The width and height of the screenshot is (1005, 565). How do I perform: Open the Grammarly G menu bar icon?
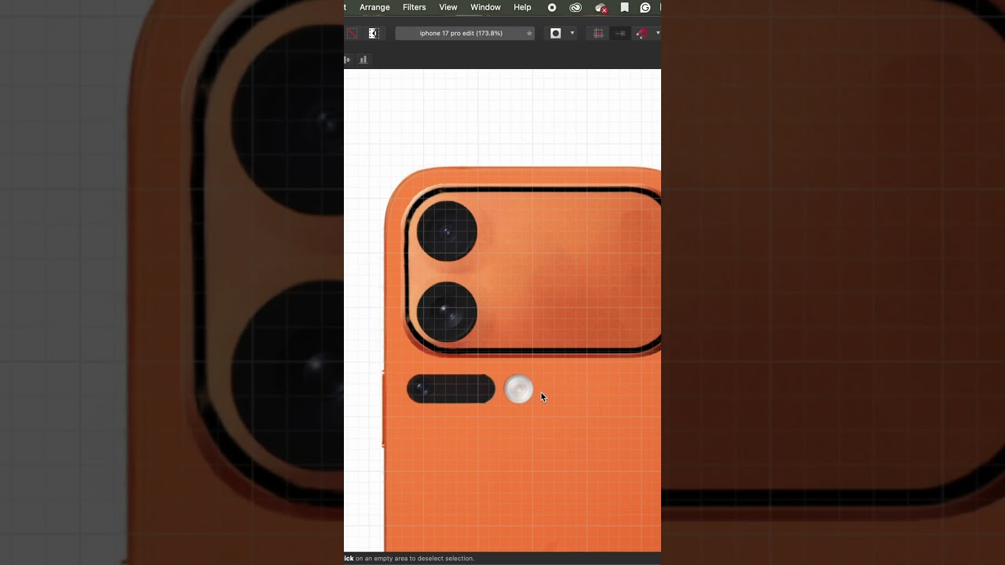(x=645, y=8)
